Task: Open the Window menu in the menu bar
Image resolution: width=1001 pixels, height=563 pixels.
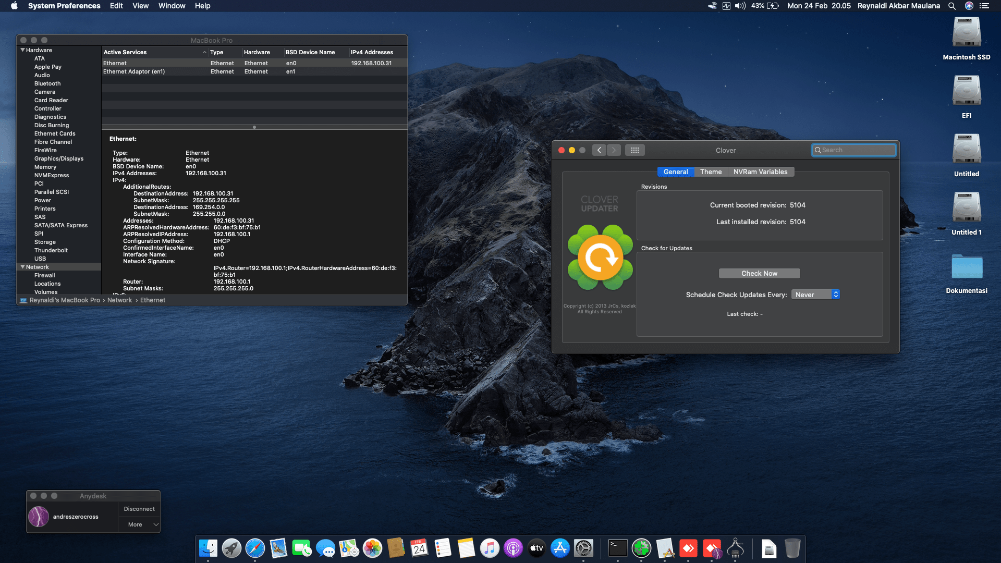Action: pyautogui.click(x=172, y=6)
